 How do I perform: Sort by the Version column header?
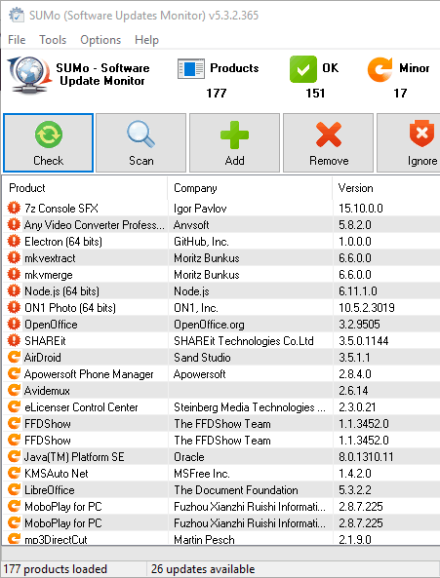click(386, 188)
